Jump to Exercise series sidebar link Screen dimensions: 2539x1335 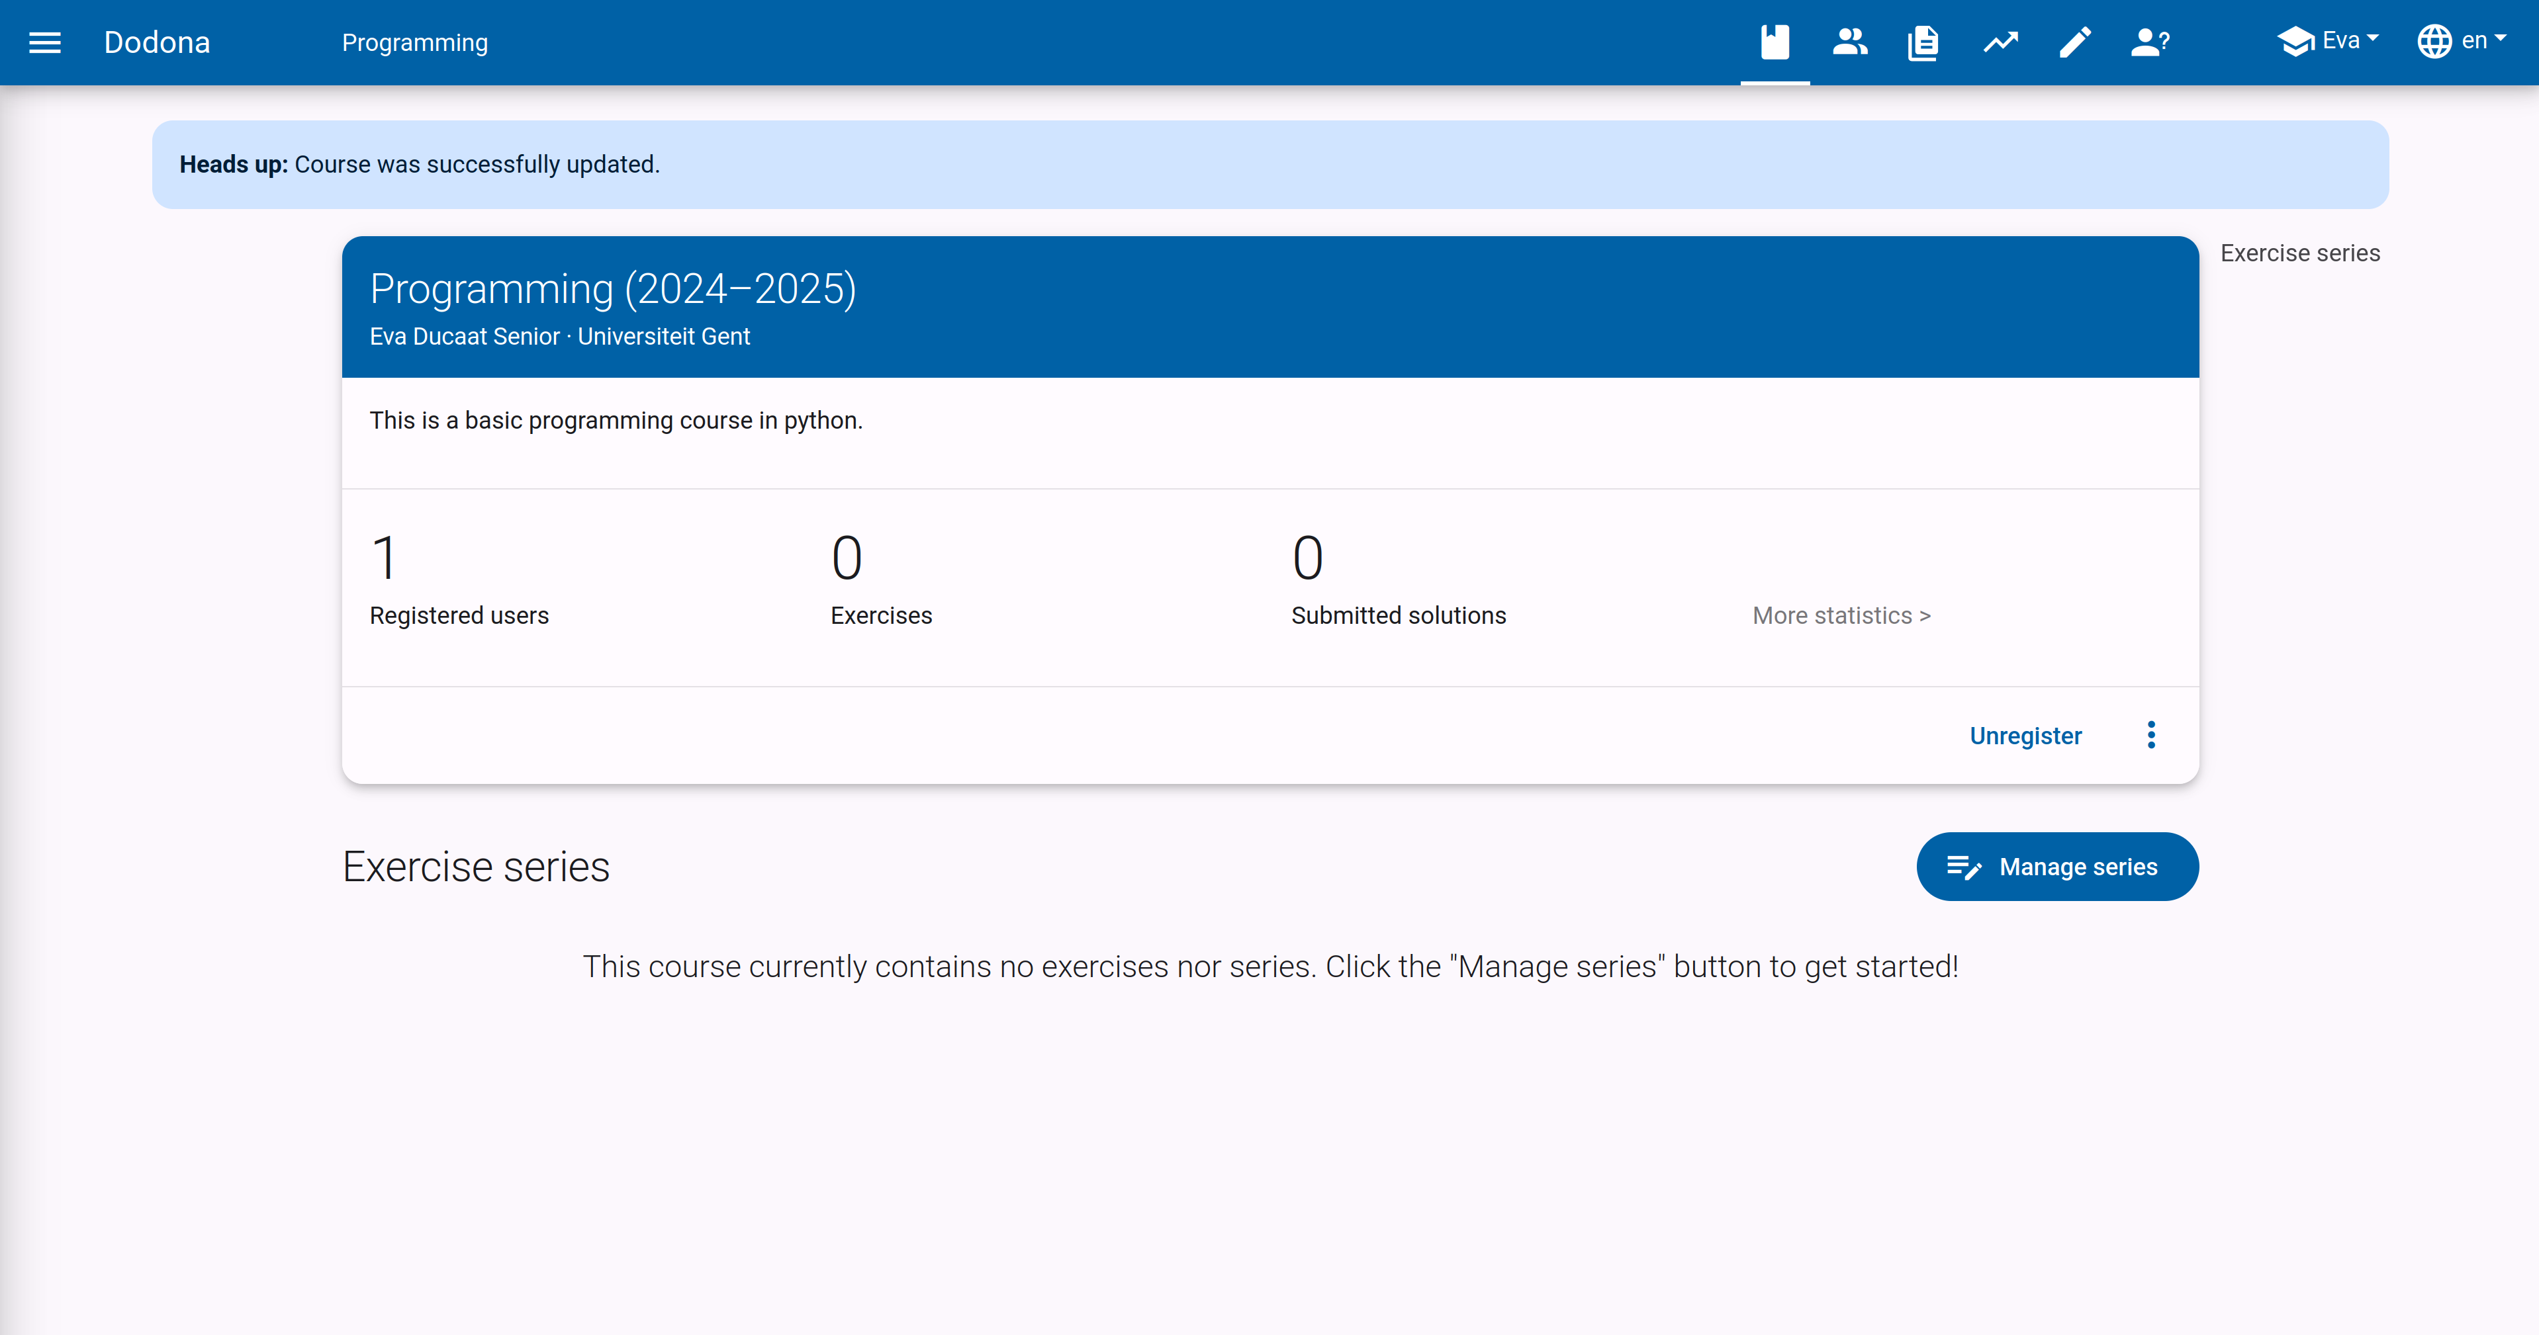coord(2299,253)
